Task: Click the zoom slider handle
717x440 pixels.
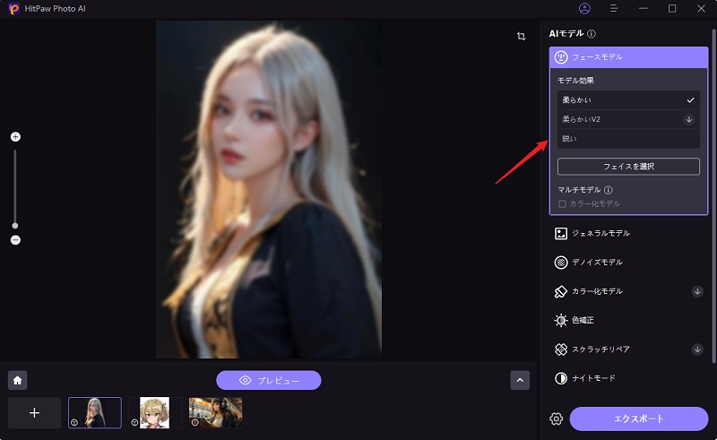Action: pyautogui.click(x=15, y=225)
